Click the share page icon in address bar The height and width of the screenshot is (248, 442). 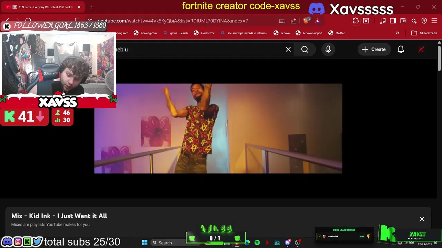coord(294,21)
